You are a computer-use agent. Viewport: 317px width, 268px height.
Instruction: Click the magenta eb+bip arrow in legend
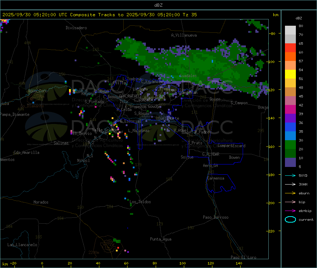click(x=290, y=211)
